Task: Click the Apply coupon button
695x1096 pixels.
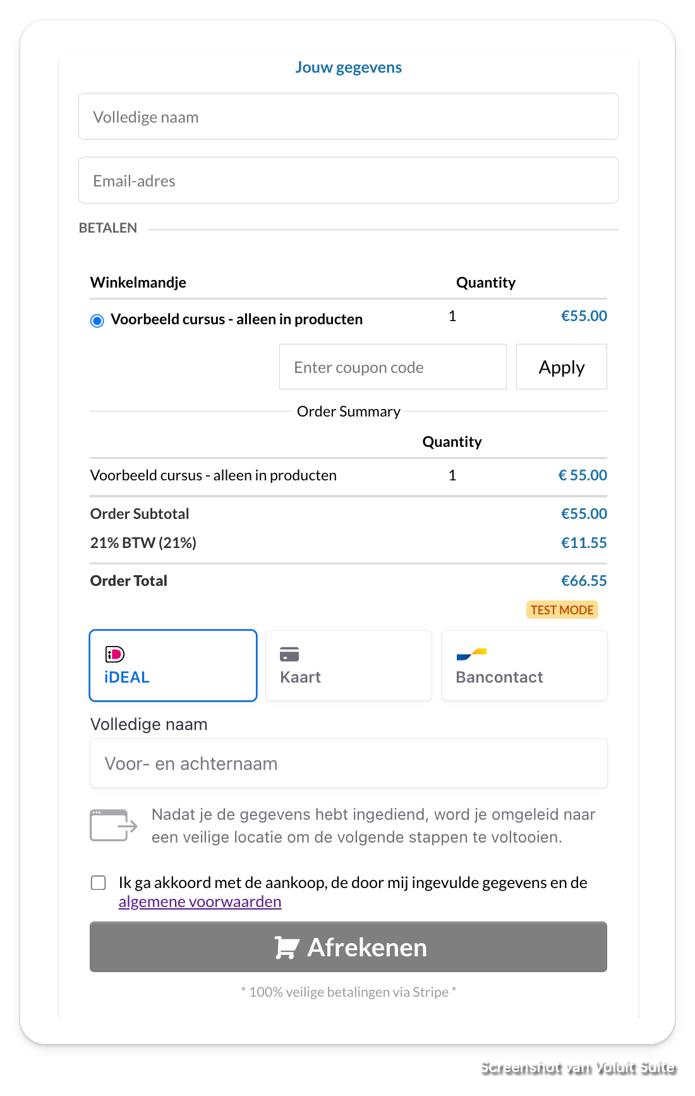Action: pos(562,367)
